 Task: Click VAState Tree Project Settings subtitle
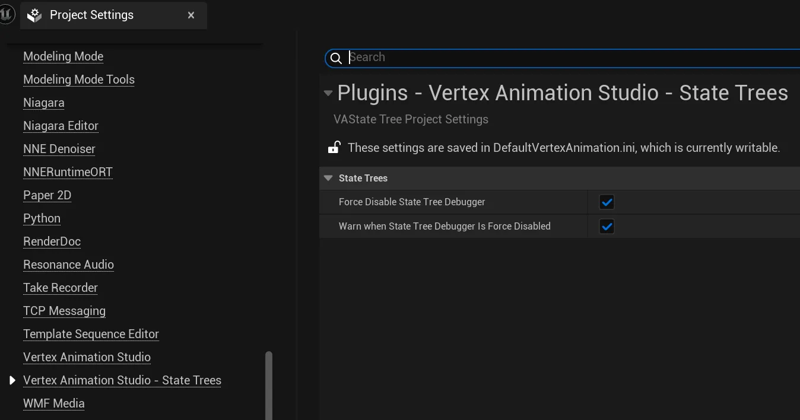pyautogui.click(x=411, y=119)
